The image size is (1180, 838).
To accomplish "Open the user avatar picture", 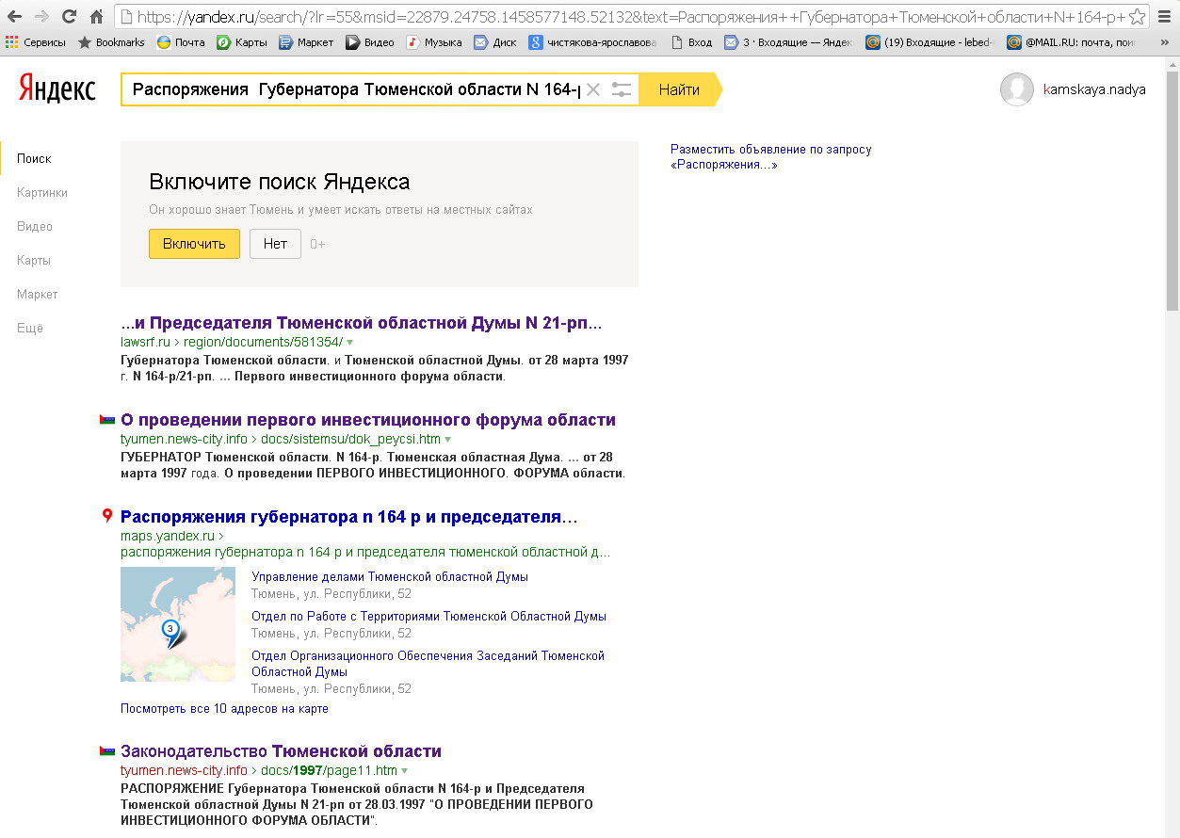I will [x=1017, y=89].
